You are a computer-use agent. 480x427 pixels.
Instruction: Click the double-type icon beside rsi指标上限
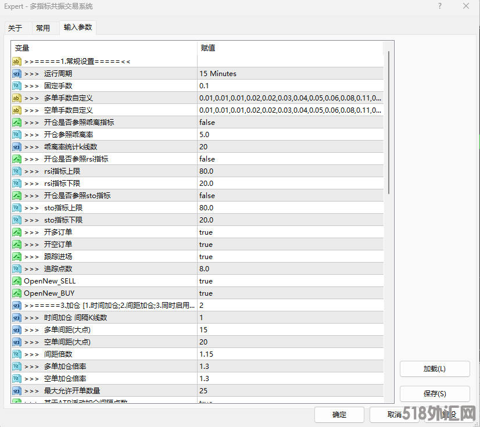click(16, 171)
